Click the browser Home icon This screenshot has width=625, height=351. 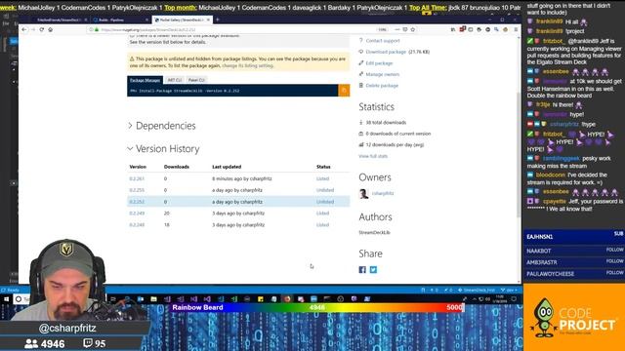click(50, 29)
